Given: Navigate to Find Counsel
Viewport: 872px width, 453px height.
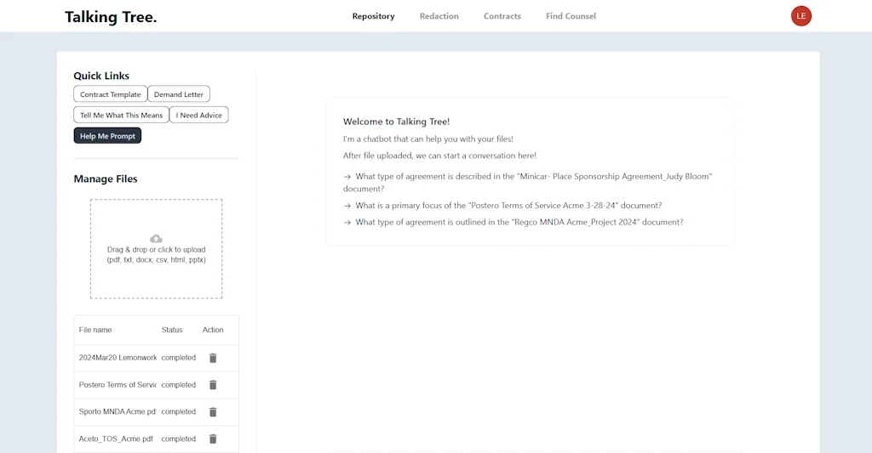Looking at the screenshot, I should [x=571, y=16].
